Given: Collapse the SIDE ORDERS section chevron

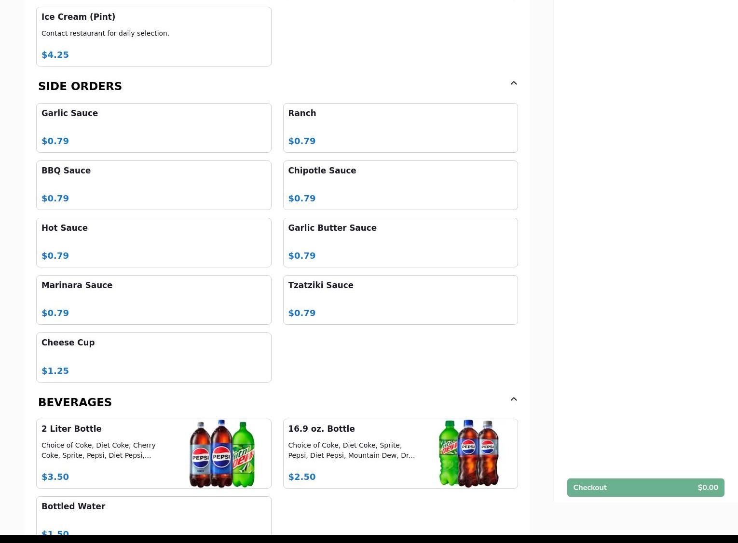Looking at the screenshot, I should (514, 83).
